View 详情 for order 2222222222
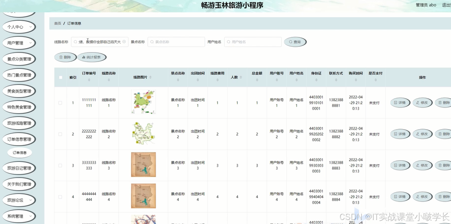451x224 pixels. coord(400,134)
